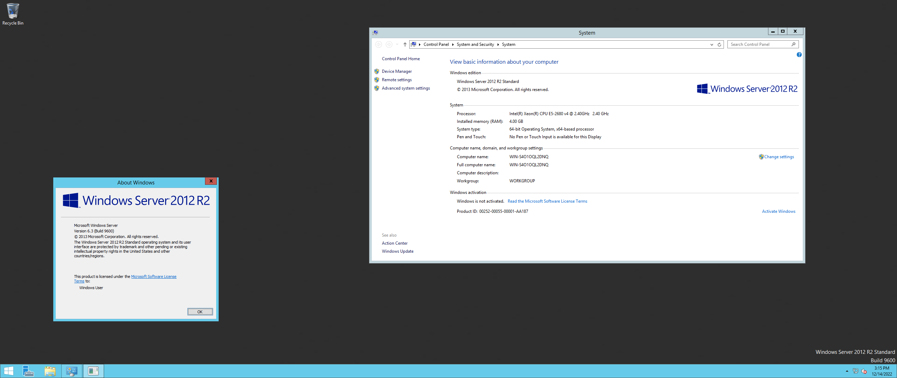Open the Recycle Bin desktop icon
Screen dimensions: 897x378
pos(13,14)
